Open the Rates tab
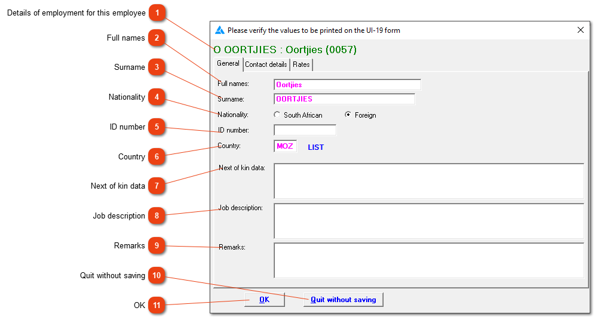Screen dimensions: 595x320 pos(301,64)
